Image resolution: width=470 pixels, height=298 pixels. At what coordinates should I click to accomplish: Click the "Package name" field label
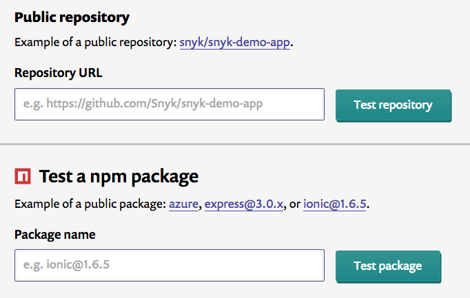(54, 234)
